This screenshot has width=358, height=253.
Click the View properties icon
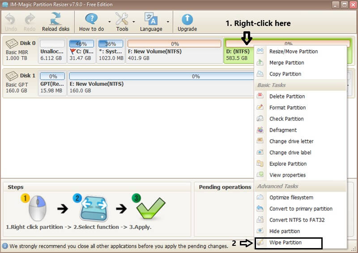pos(260,174)
